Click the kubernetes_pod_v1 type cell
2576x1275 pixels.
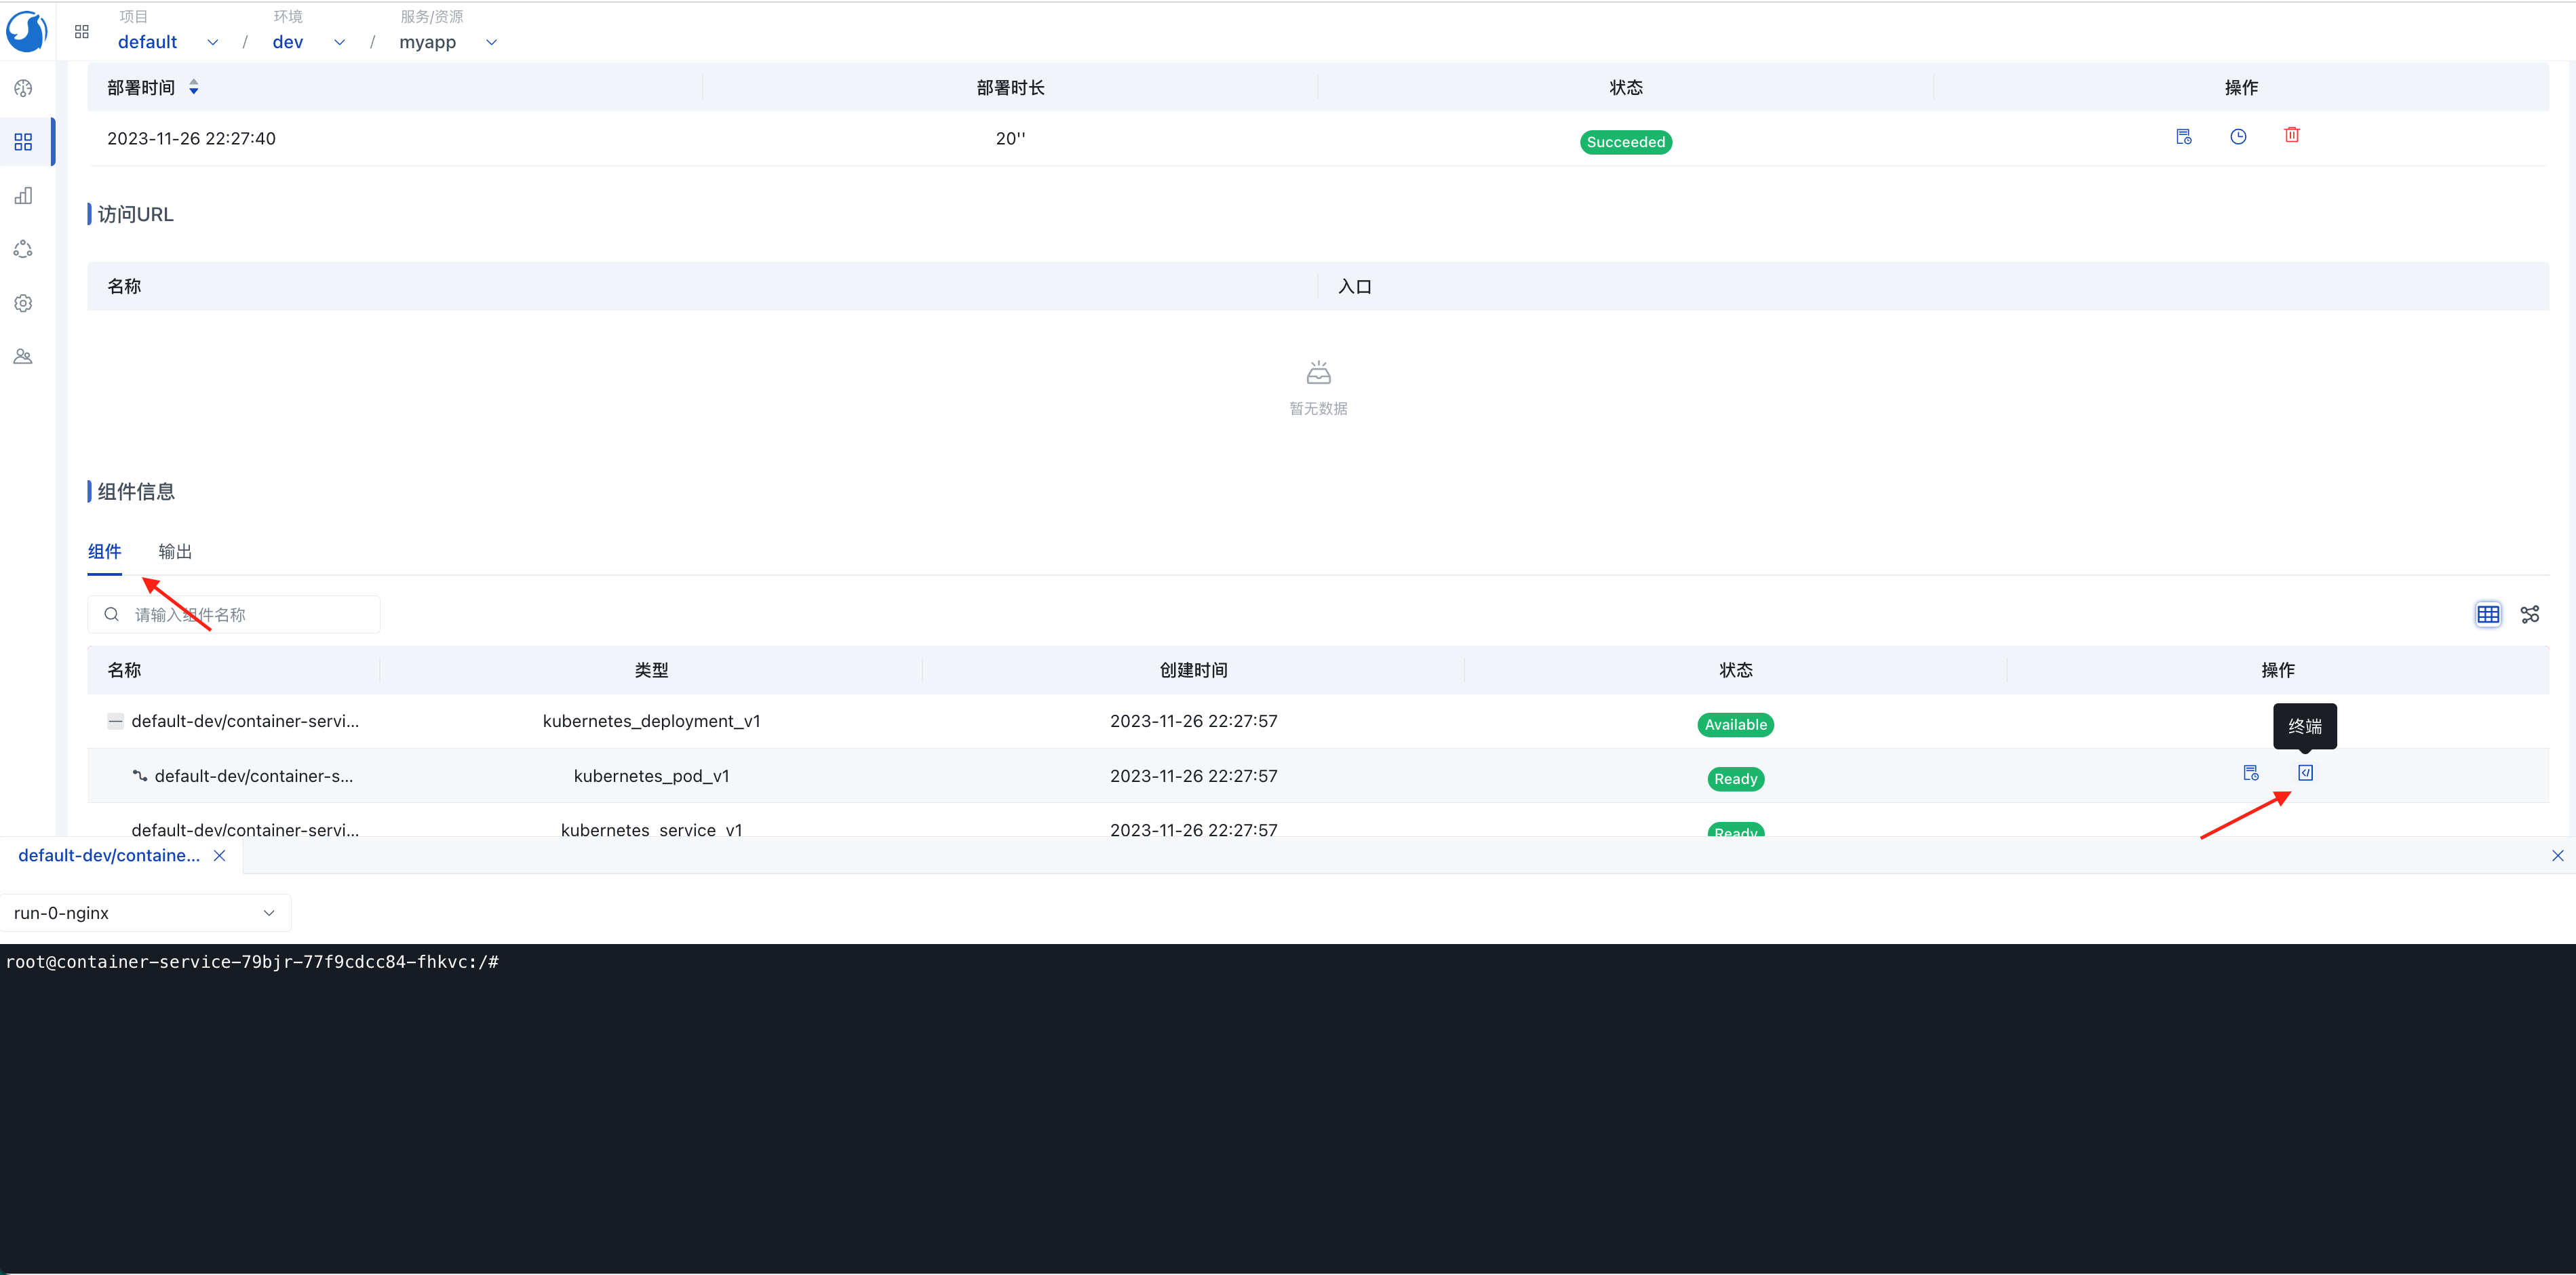[x=651, y=776]
